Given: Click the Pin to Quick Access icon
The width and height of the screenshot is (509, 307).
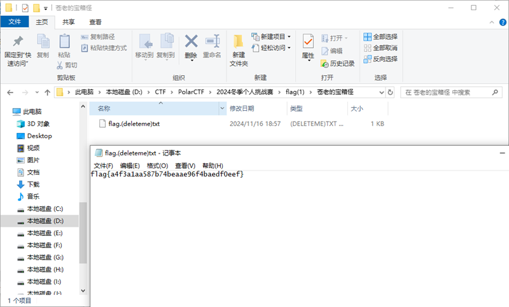Looking at the screenshot, I should [x=18, y=42].
